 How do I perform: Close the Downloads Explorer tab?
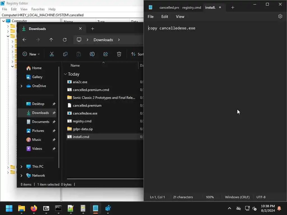click(x=80, y=29)
